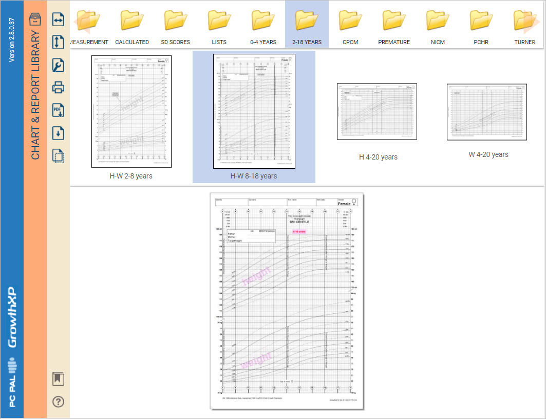This screenshot has height=419, width=546.
Task: Select the H-W 8-18 years chart thumbnail
Action: click(x=254, y=111)
